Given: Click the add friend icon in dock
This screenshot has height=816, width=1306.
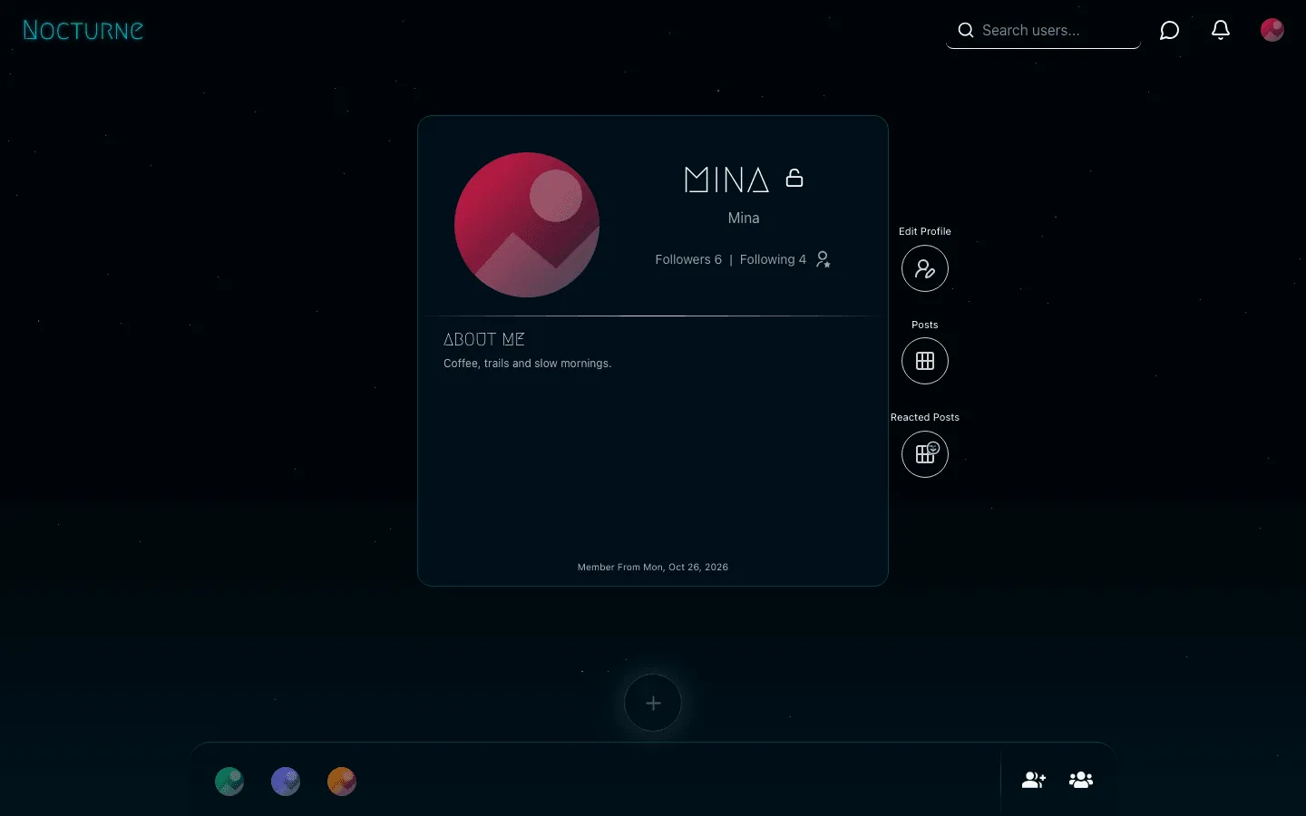Looking at the screenshot, I should [1034, 780].
